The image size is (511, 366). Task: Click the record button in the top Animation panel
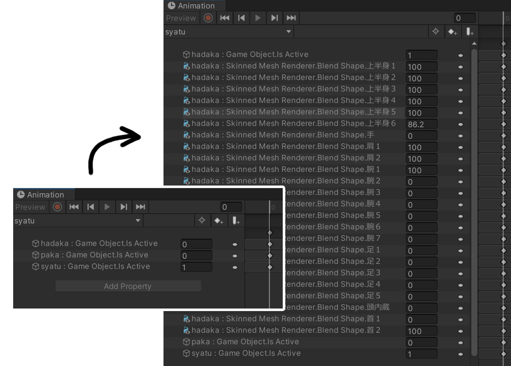[208, 18]
